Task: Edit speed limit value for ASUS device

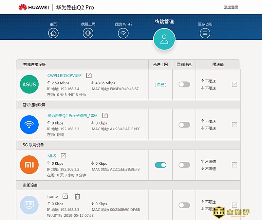Action: (x=234, y=85)
